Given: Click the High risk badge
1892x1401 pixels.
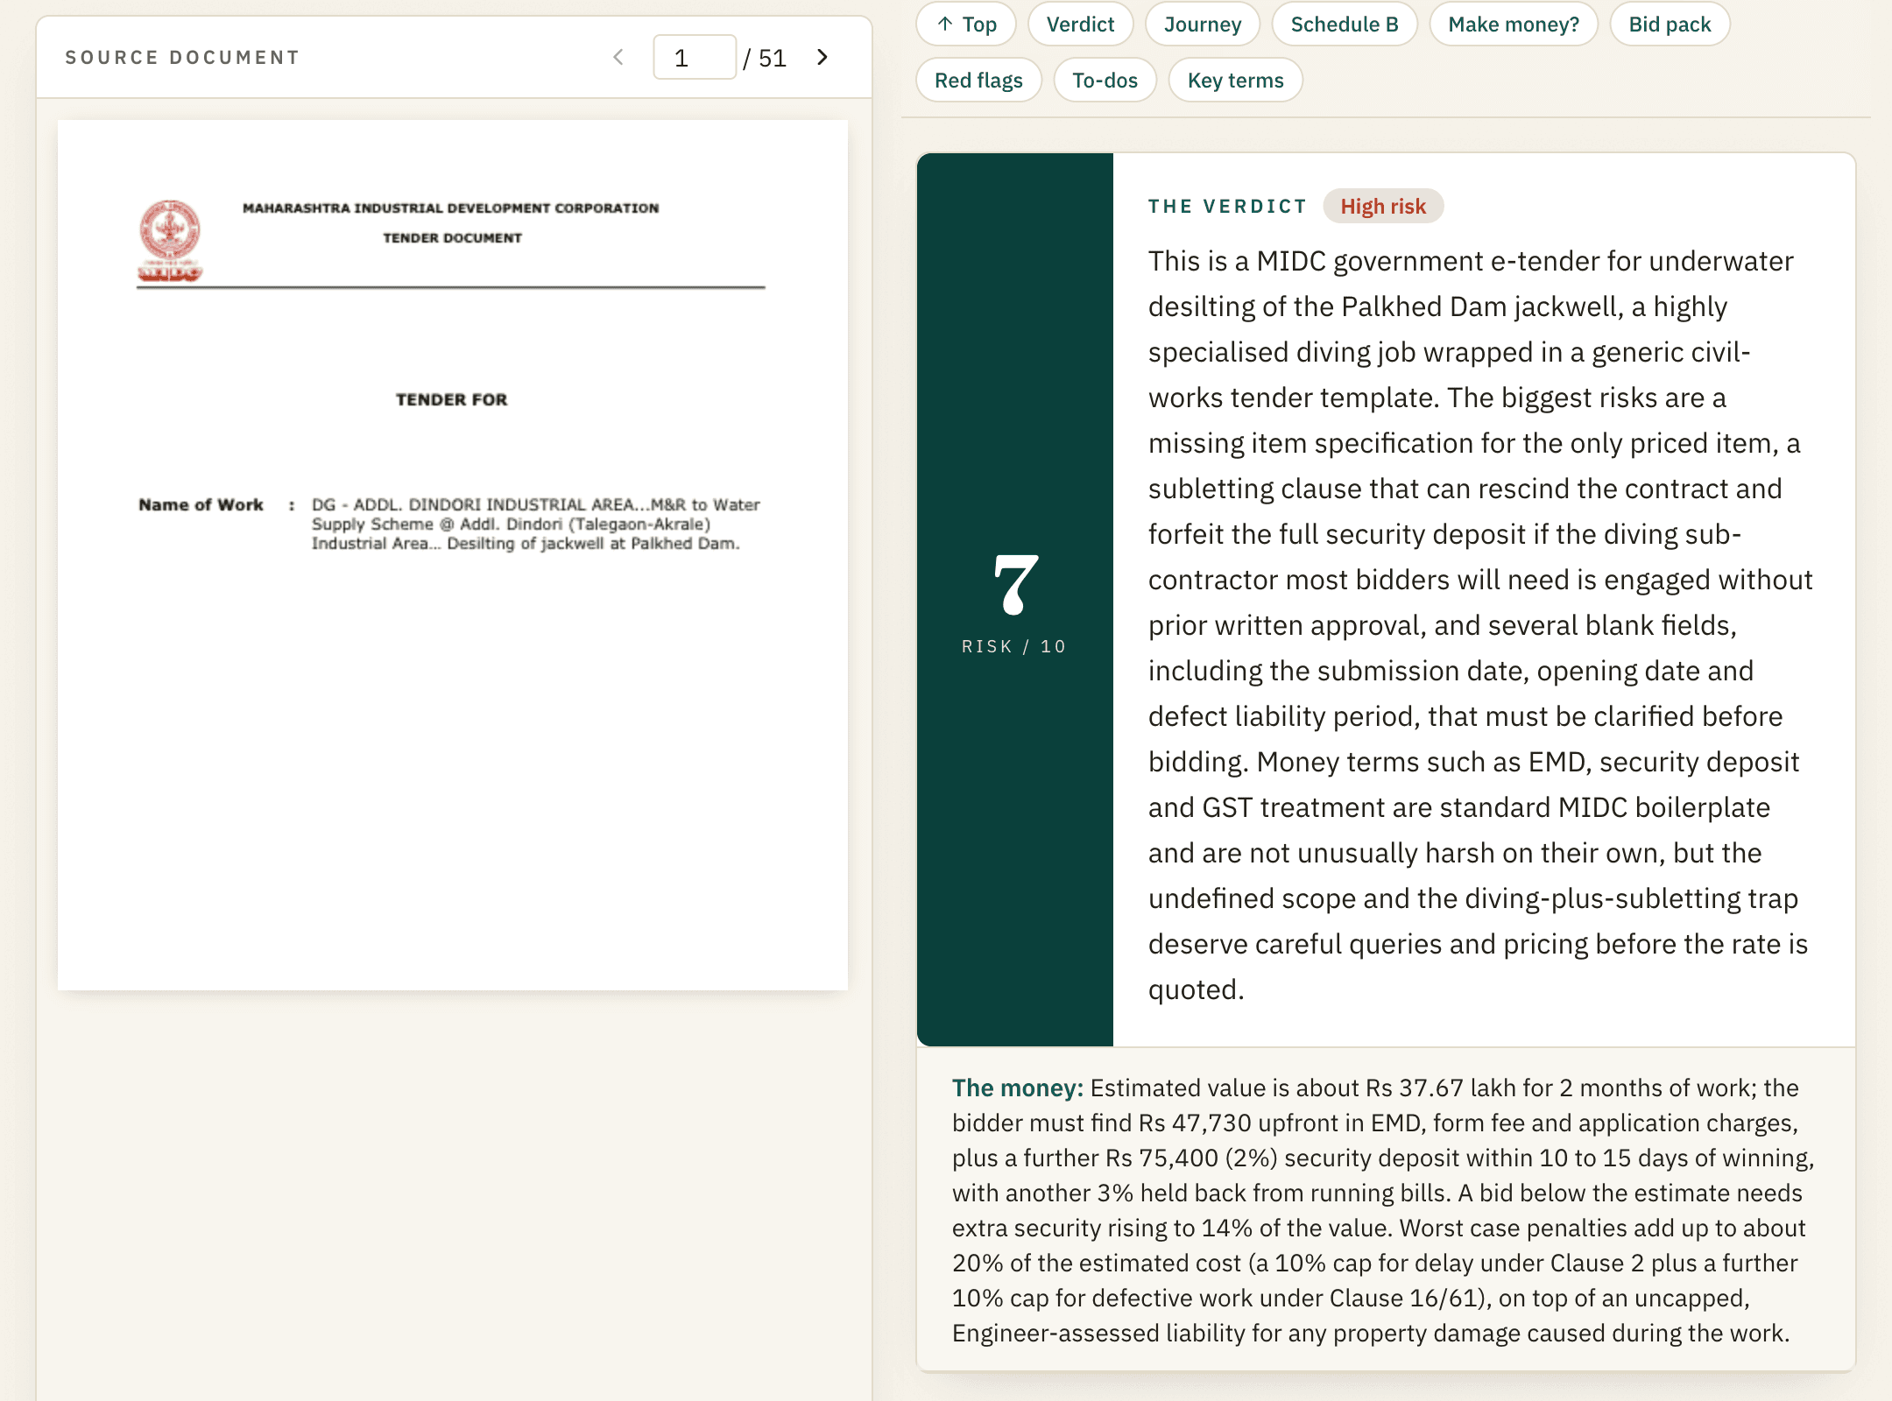Looking at the screenshot, I should click(1383, 207).
